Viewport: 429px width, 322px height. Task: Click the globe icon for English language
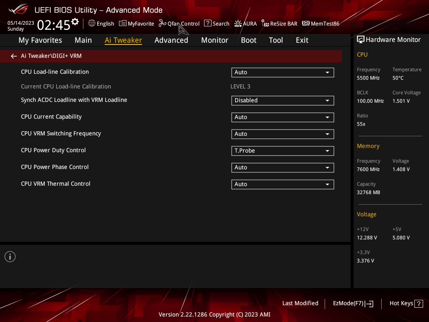92,23
